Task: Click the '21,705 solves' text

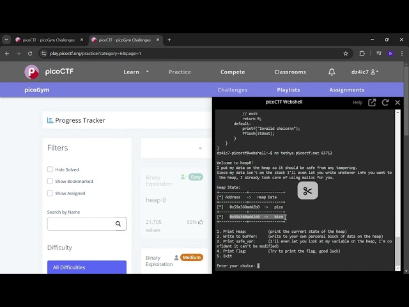Action: [x=153, y=226]
